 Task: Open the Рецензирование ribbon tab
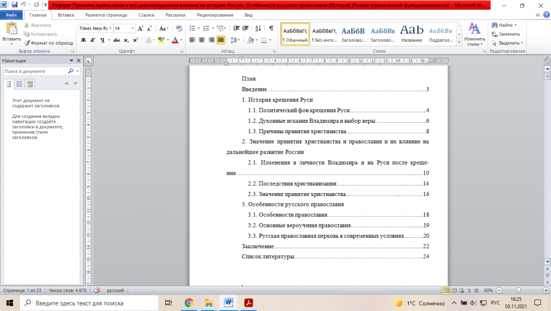pyautogui.click(x=213, y=15)
